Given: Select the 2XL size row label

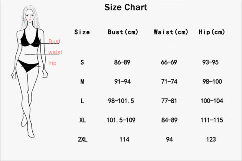Looking at the screenshot, I should pyautogui.click(x=83, y=139).
